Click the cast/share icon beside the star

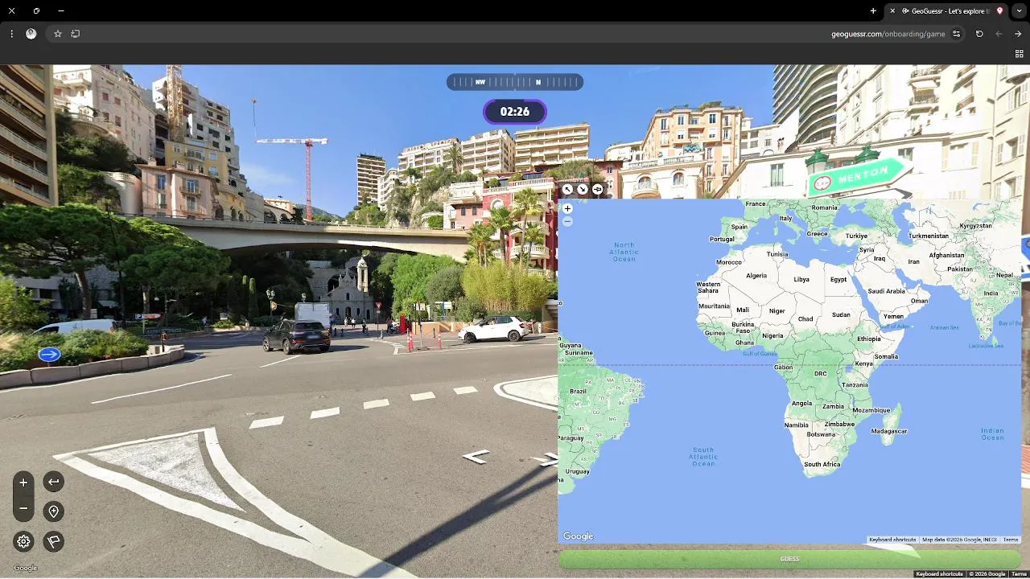(x=76, y=34)
